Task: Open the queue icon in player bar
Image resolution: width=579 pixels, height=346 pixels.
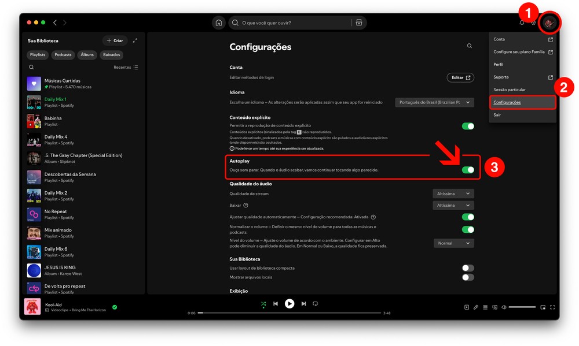Action: click(x=486, y=307)
